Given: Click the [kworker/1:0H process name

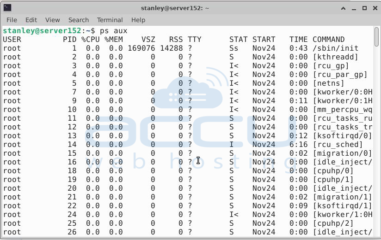Looking at the screenshot, I should coord(342,215).
